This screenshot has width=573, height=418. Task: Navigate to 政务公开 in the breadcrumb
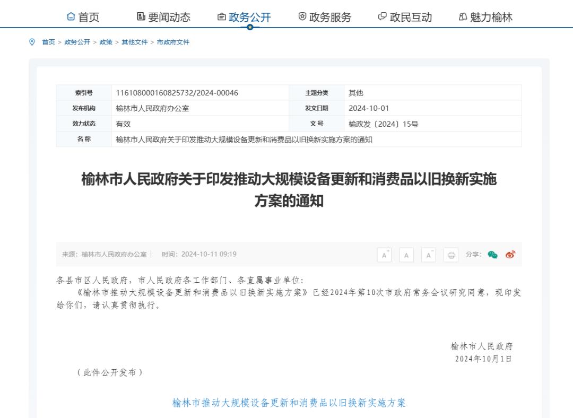[77, 42]
